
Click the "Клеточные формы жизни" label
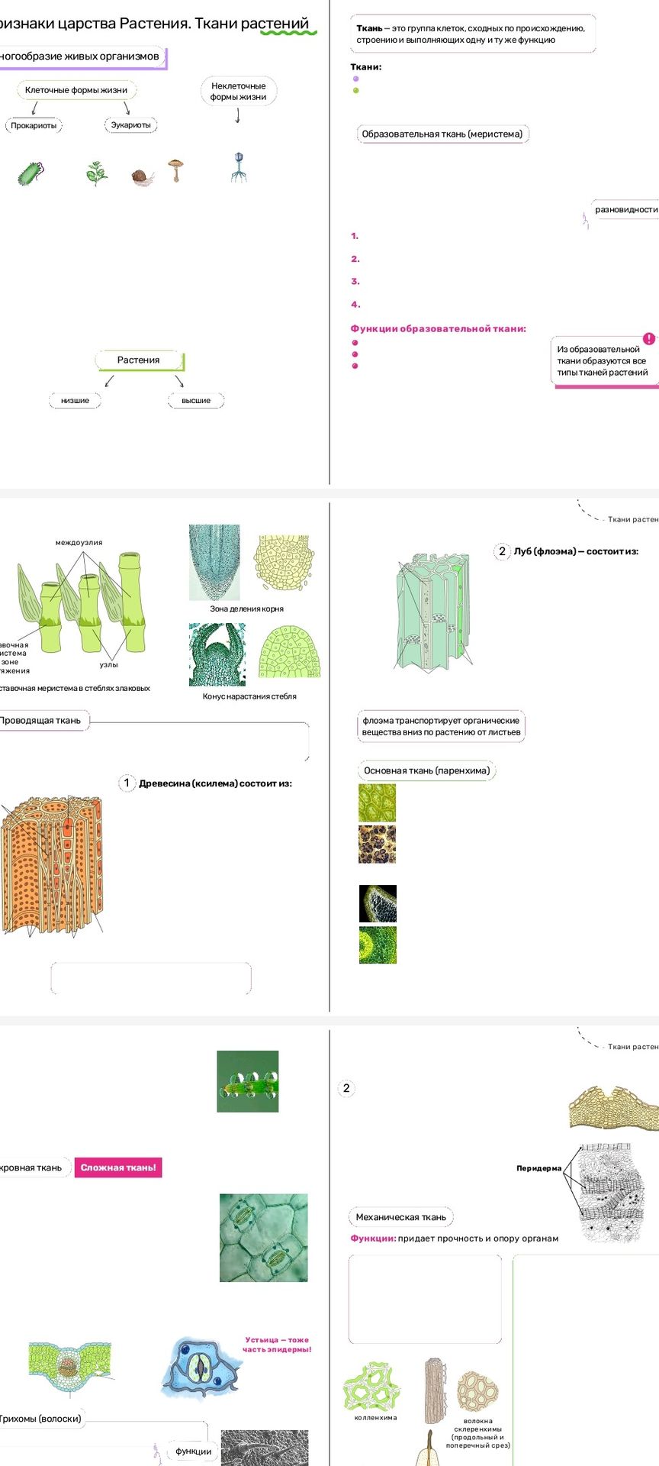[x=76, y=90]
